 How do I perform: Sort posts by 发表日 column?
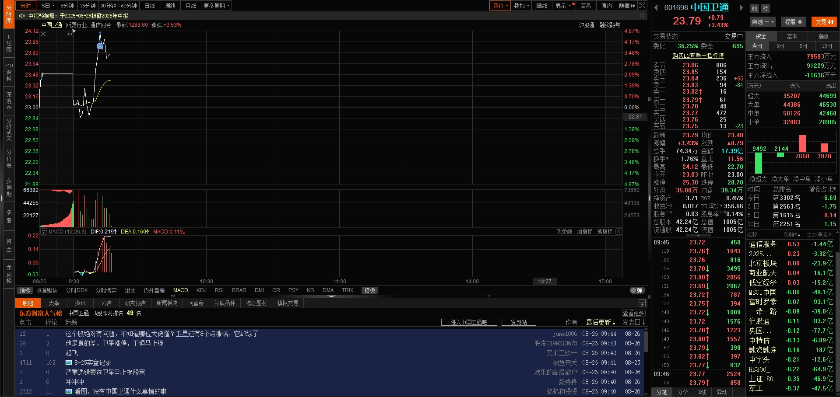tap(633, 322)
